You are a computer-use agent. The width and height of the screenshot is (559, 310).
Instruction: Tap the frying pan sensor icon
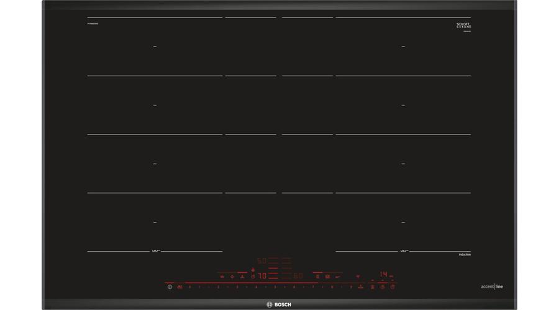click(x=338, y=276)
